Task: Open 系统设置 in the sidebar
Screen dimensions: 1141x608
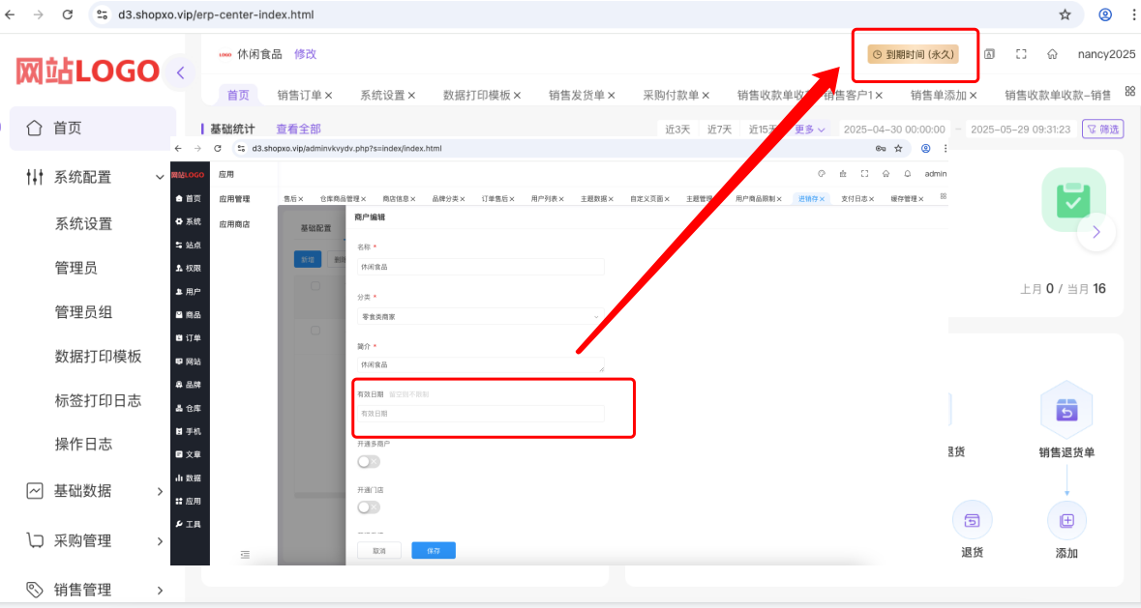Action: (x=83, y=223)
